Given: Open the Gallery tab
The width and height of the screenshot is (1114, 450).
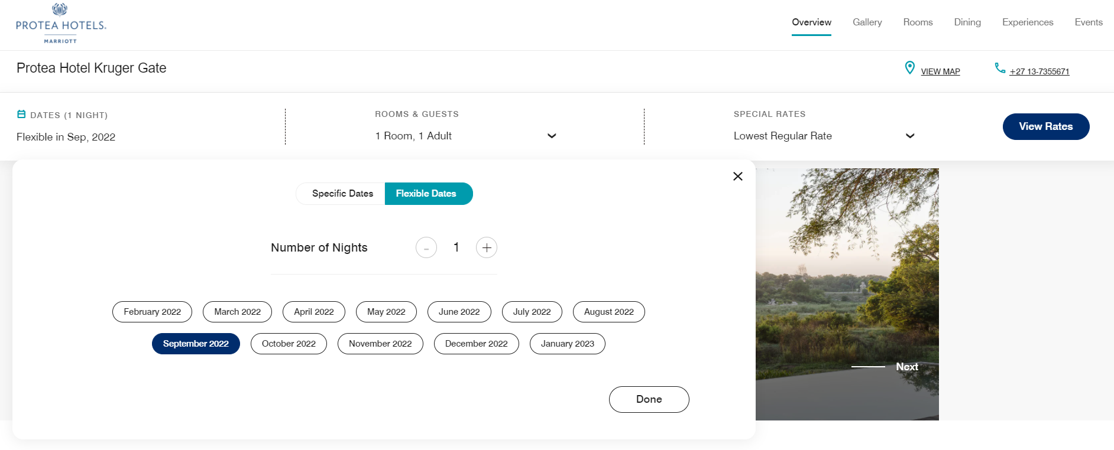Looking at the screenshot, I should pos(867,22).
